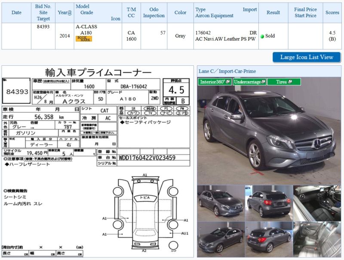Image resolution: width=344 pixels, height=260 pixels.
Task: Open the dashboard interior thumbnail
Action: (x=317, y=203)
